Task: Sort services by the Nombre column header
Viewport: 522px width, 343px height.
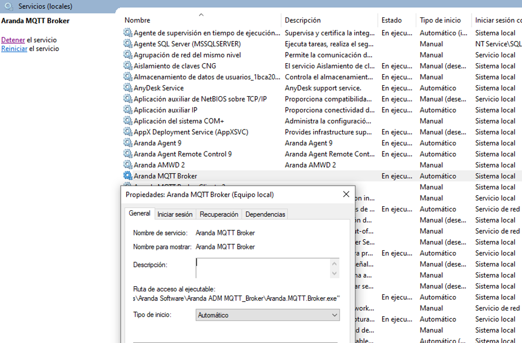Action: (x=201, y=20)
